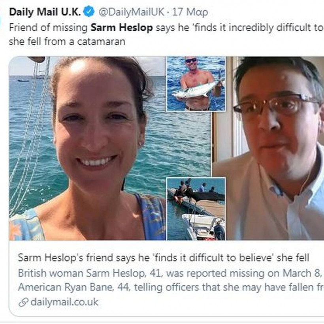The width and height of the screenshot is (324, 324).
Task: Click the chain link icon beside dailymail.co.uk
Action: coord(23,303)
